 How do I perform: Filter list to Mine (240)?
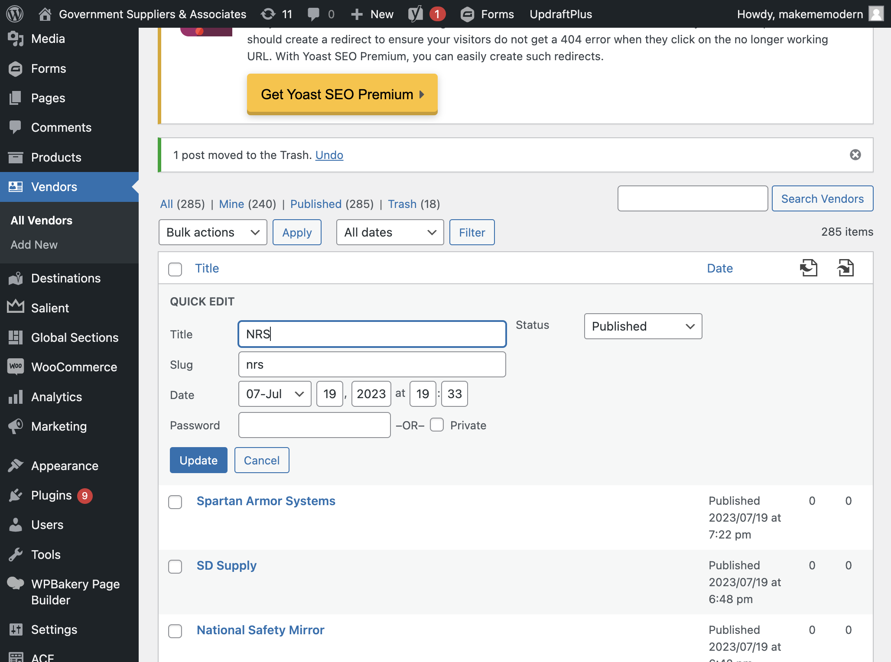pyautogui.click(x=247, y=204)
